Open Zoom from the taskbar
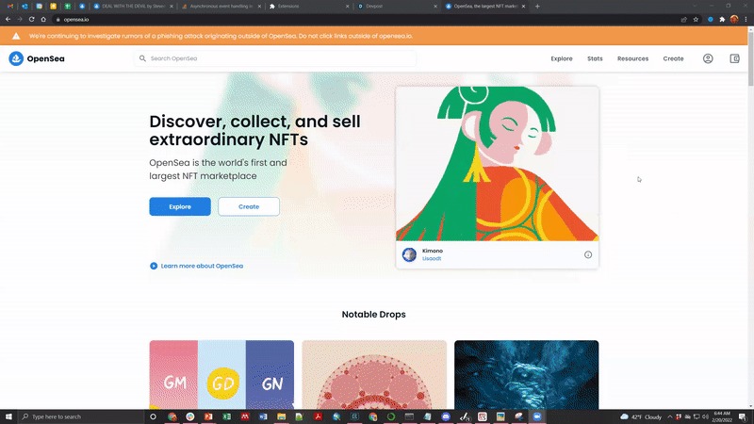754x424 pixels. [537, 416]
